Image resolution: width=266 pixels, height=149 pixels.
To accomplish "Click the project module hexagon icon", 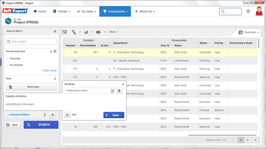I will pyautogui.click(x=8, y=21).
